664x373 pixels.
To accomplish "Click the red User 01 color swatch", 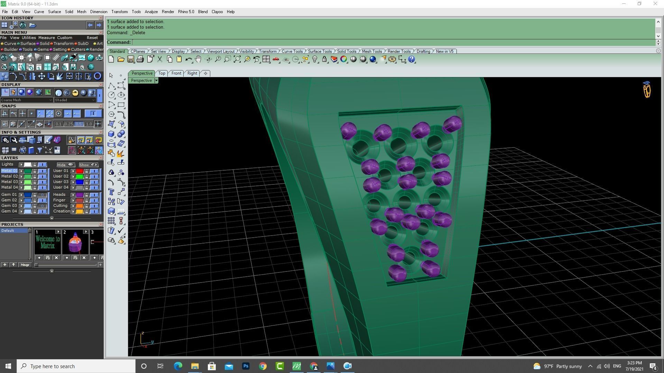I will pos(80,171).
